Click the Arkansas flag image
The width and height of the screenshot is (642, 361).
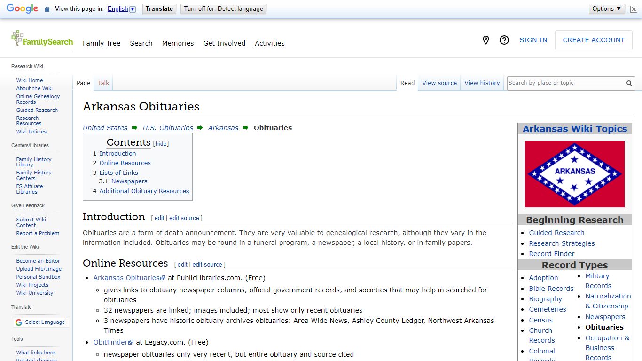click(575, 174)
